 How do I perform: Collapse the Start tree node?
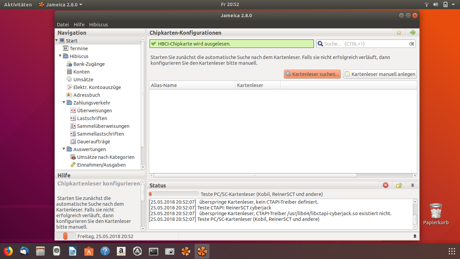pos(57,40)
